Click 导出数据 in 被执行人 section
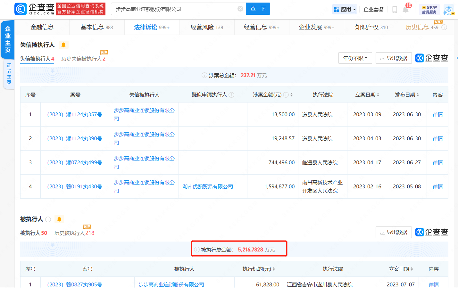 (x=394, y=232)
